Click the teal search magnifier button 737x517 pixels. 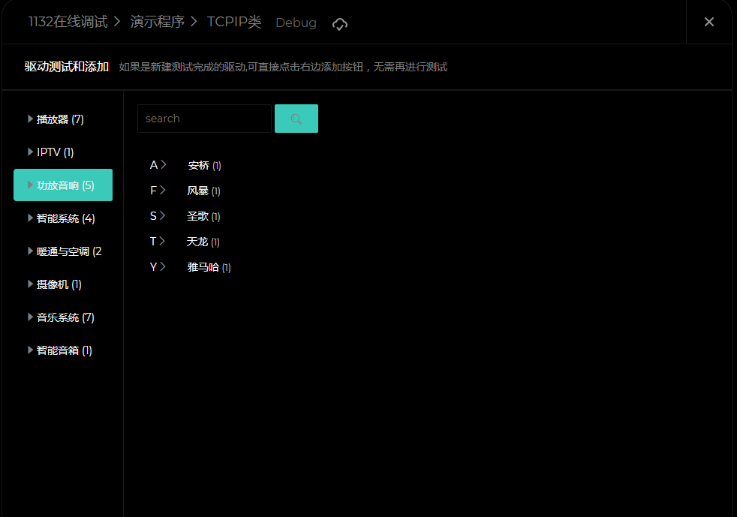pyautogui.click(x=296, y=119)
